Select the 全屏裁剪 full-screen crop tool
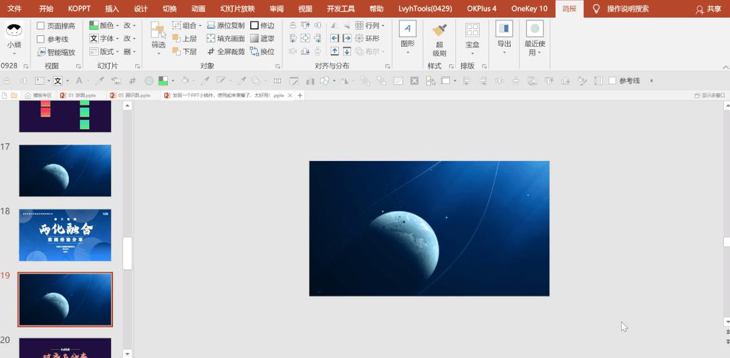Image resolution: width=730 pixels, height=358 pixels. [226, 51]
